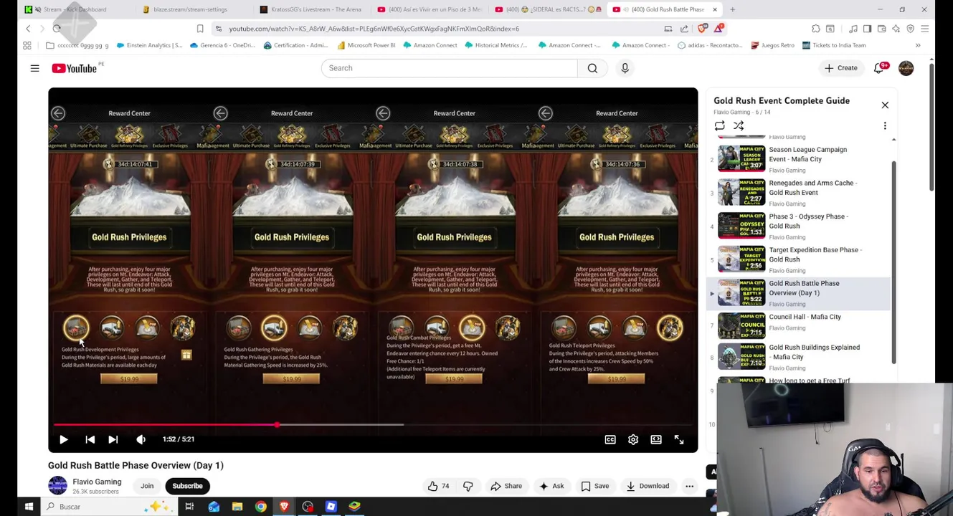Open File Explorer from the taskbar
This screenshot has height=516, width=953.
point(237,507)
